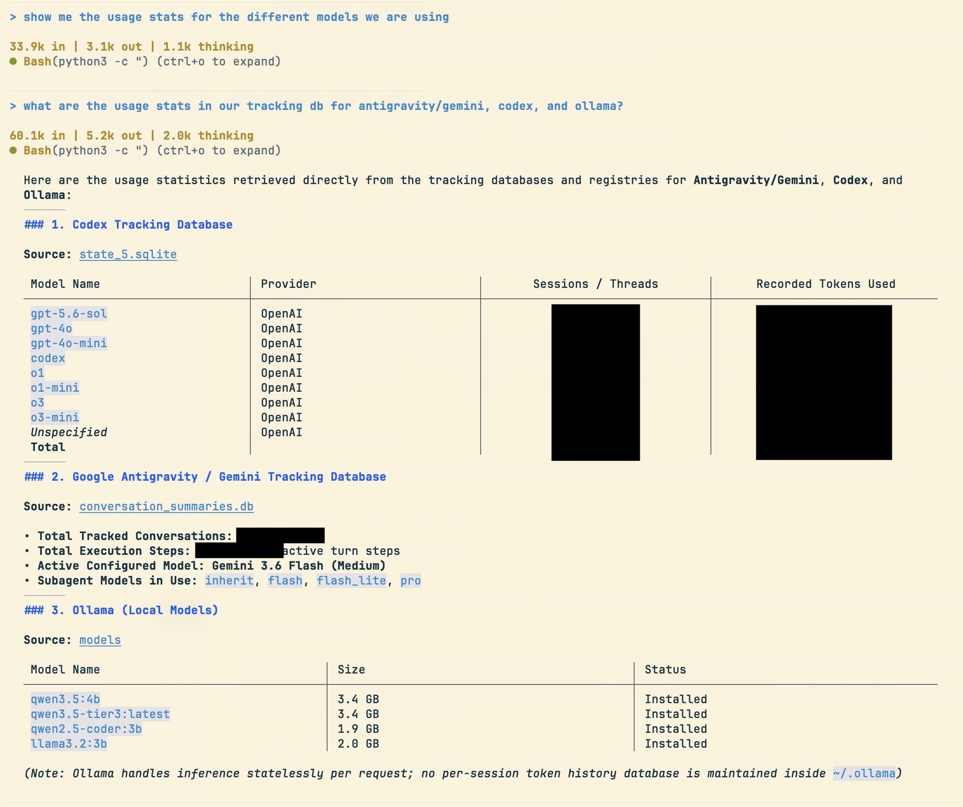The height and width of the screenshot is (807, 963).
Task: Select the qwen2.5-coder:3b model name
Action: click(86, 729)
